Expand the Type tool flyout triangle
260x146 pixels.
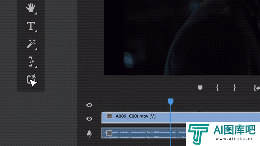click(x=36, y=31)
